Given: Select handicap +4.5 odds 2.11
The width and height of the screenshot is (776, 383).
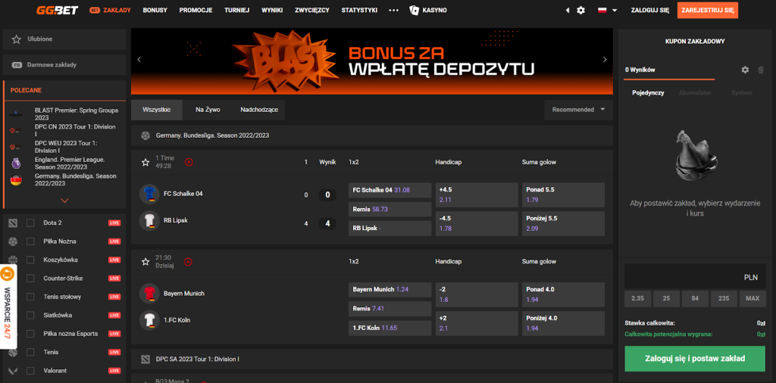Looking at the screenshot, I should (477, 195).
